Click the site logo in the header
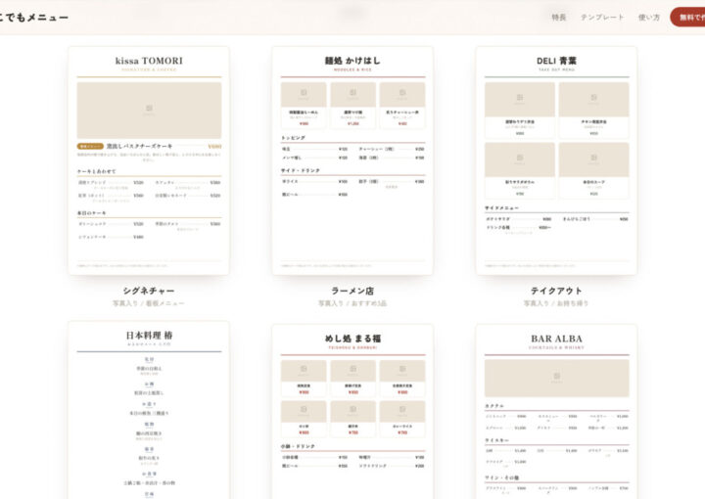This screenshot has height=499, width=705. (33, 18)
